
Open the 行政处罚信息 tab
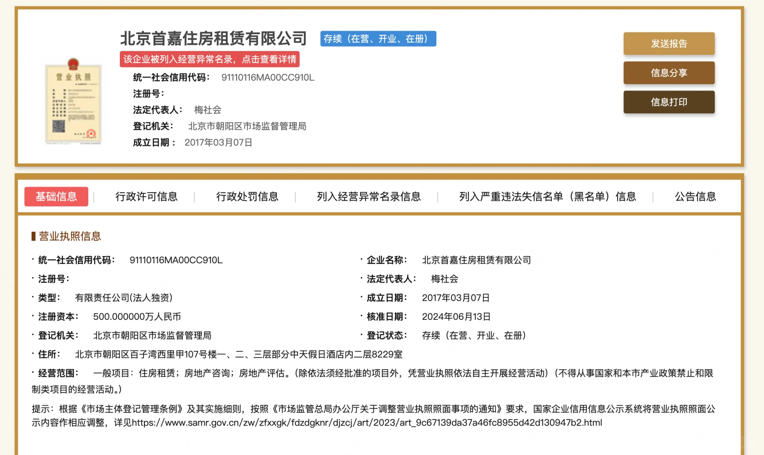tap(247, 196)
